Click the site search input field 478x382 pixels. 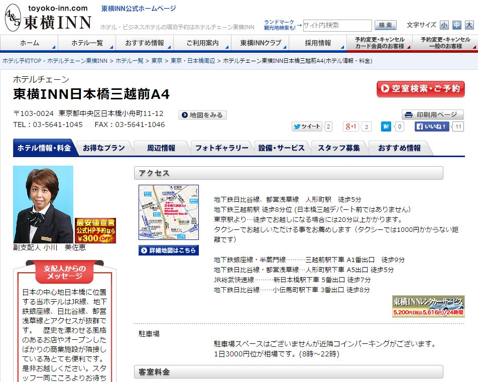click(x=337, y=25)
